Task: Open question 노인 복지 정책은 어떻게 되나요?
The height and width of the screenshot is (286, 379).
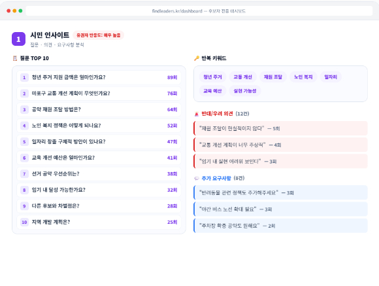Action: (99, 126)
